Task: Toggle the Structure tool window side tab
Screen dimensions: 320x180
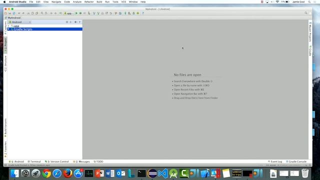Action: click(5, 63)
